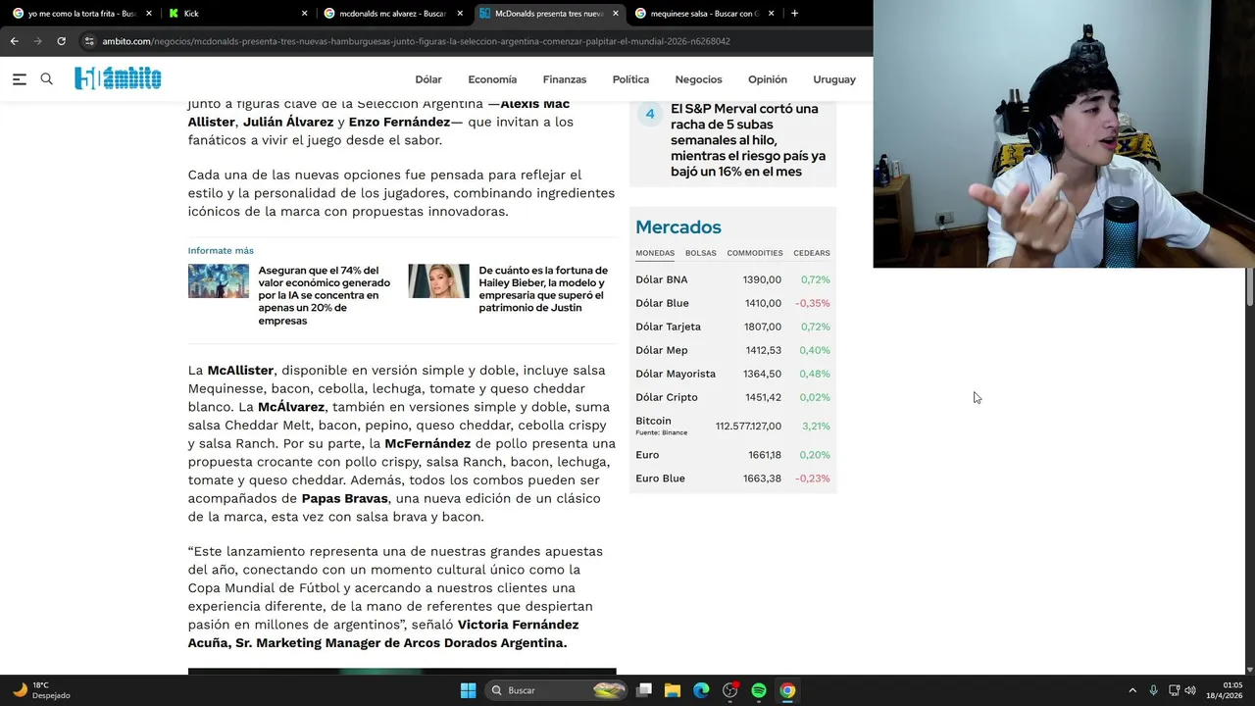This screenshot has height=706, width=1255.
Task: Click the Dólar Mep row
Action: pos(732,350)
